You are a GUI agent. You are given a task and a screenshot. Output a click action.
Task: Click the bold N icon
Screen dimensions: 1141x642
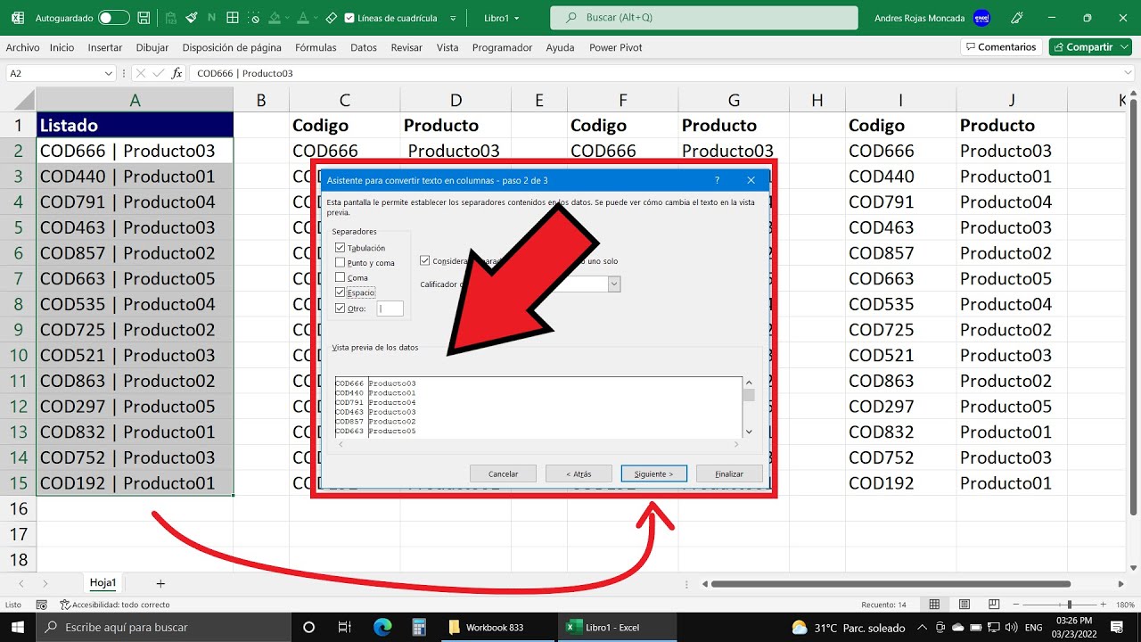(211, 18)
